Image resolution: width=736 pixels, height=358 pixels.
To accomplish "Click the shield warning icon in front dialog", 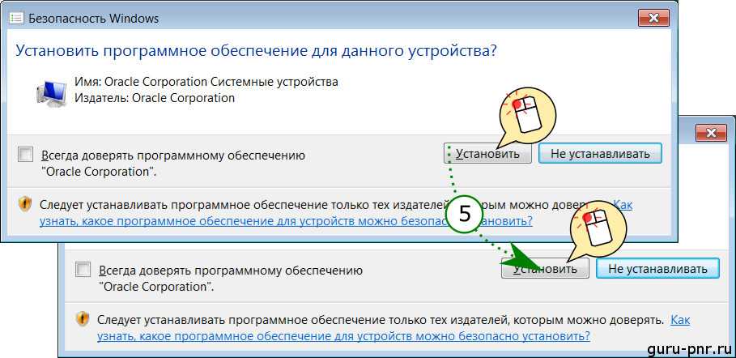I will [x=24, y=204].
